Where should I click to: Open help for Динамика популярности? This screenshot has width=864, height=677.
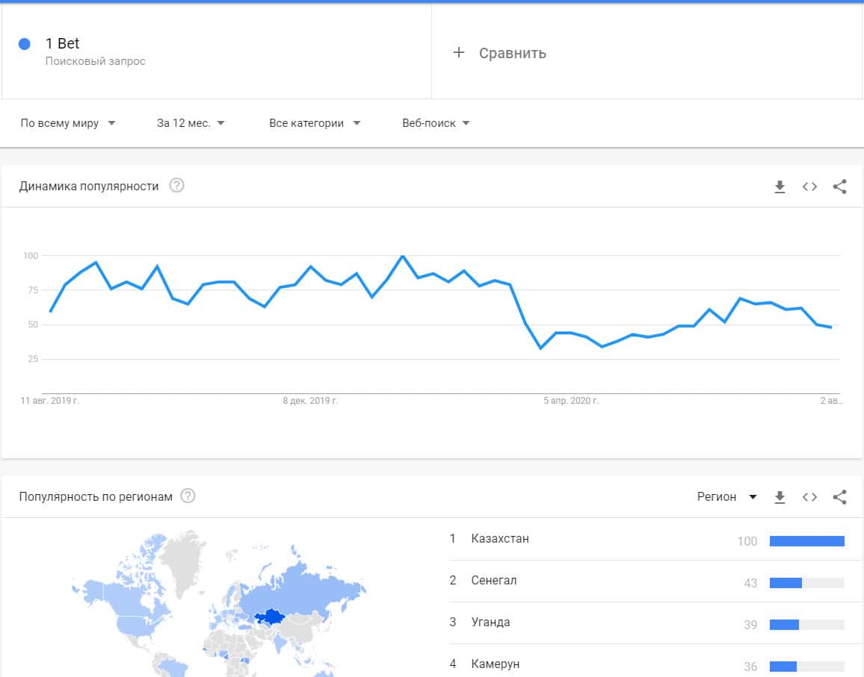coord(176,186)
